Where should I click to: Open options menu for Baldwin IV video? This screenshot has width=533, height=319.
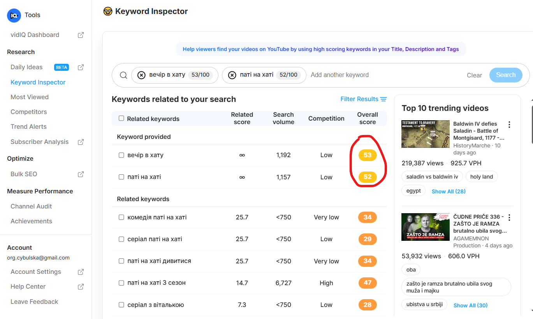point(509,124)
